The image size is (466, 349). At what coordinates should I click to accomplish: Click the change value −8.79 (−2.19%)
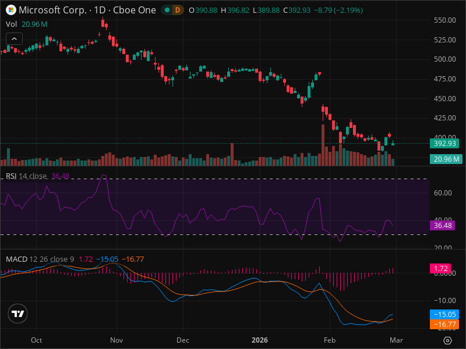tap(338, 10)
